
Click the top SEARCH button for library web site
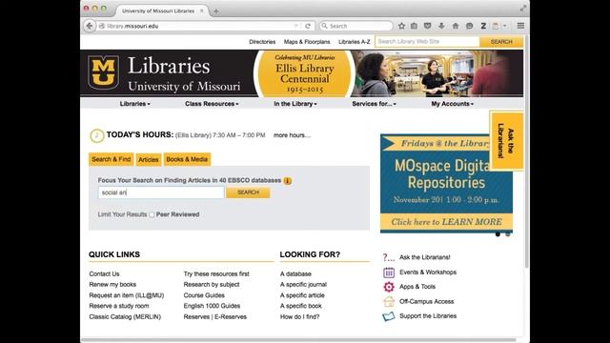coord(501,42)
